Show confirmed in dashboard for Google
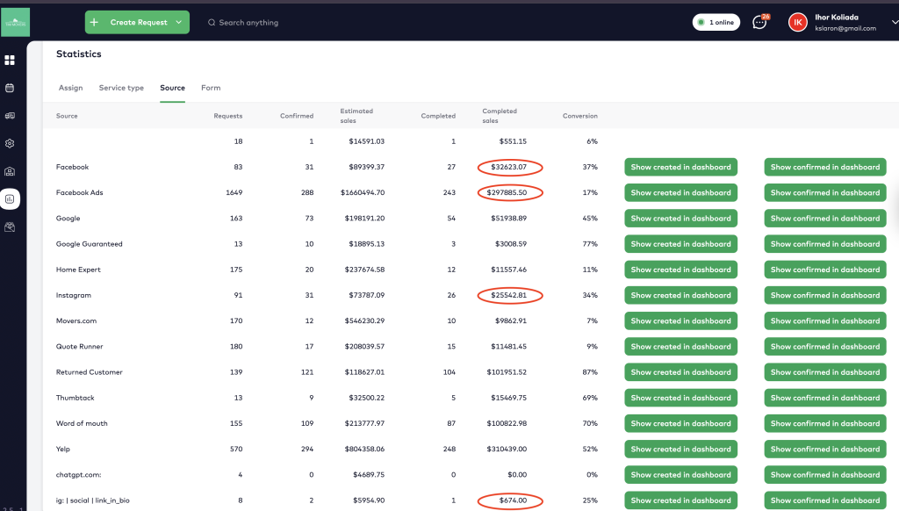 (824, 219)
